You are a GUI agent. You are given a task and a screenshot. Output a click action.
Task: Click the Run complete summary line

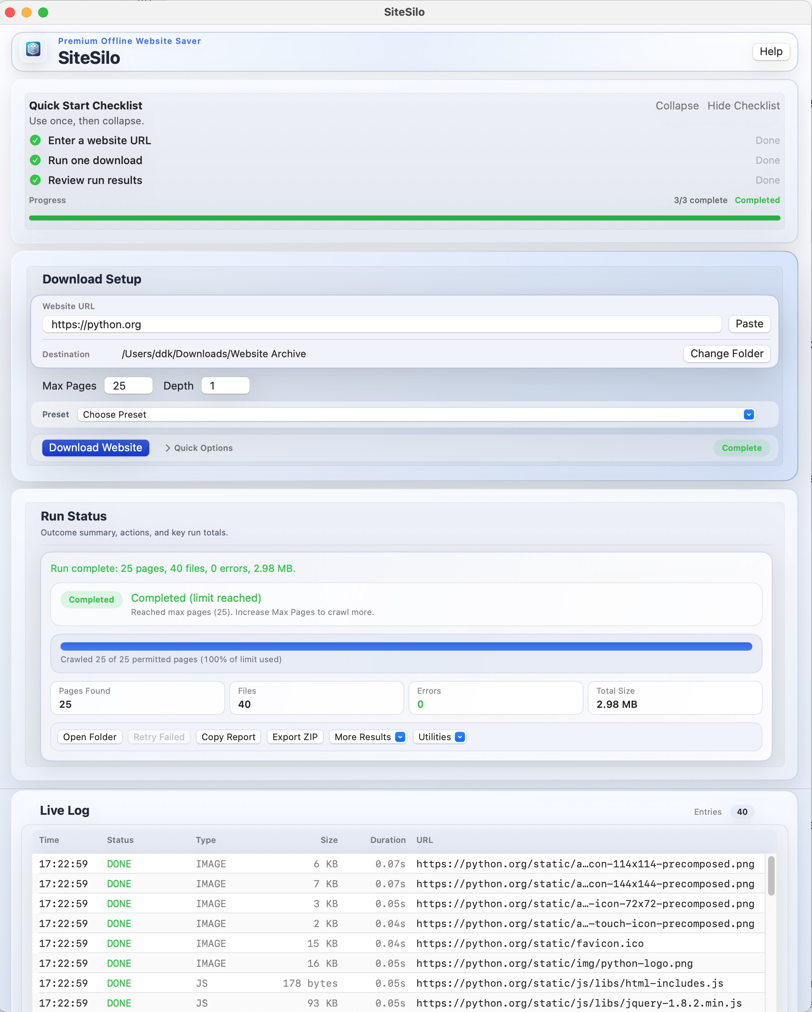tap(173, 568)
